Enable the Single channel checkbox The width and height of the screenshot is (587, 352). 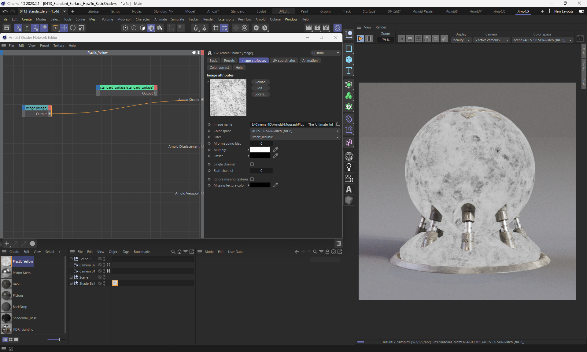click(252, 164)
